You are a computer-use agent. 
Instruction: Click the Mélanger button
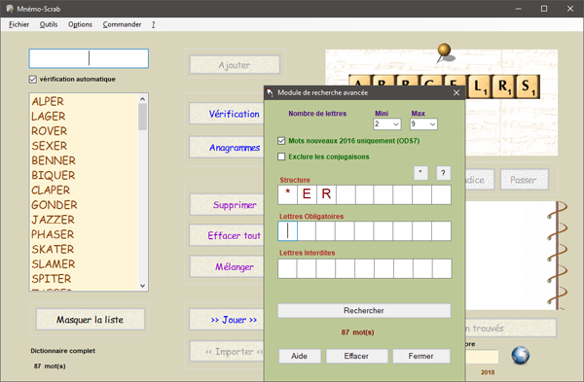pos(227,266)
